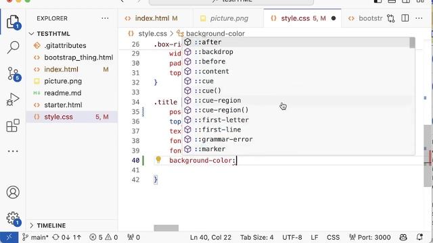Open .gitattributes in the explorer

point(72,45)
